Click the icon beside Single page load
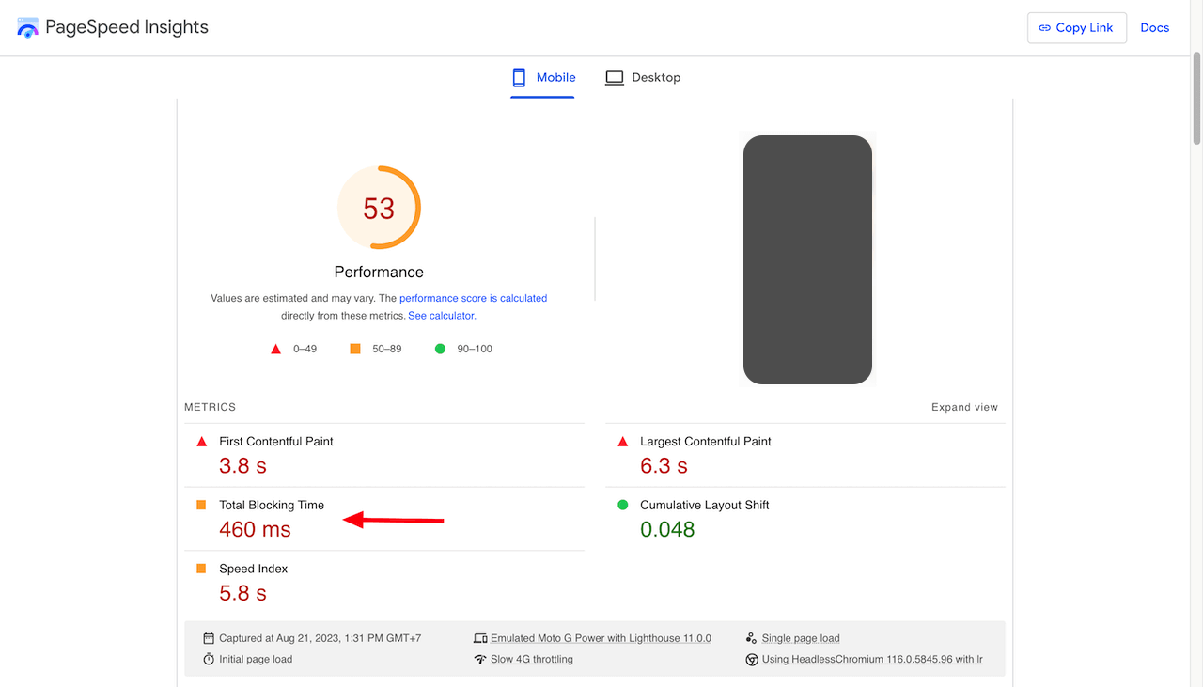 point(751,638)
